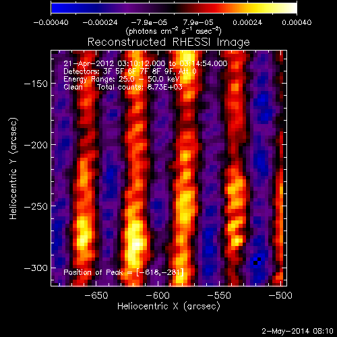This screenshot has height=337, width=337.
Task: Click colorbar label -0.00024
Action: [100, 22]
